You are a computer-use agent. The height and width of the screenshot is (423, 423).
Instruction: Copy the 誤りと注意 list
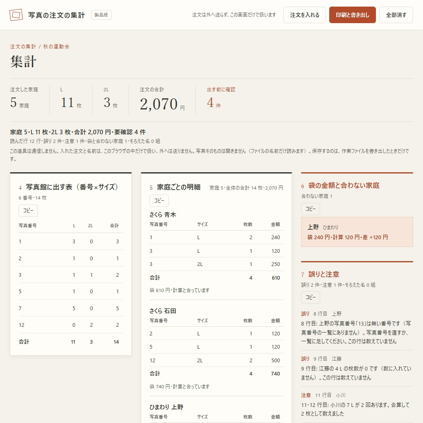point(311,297)
